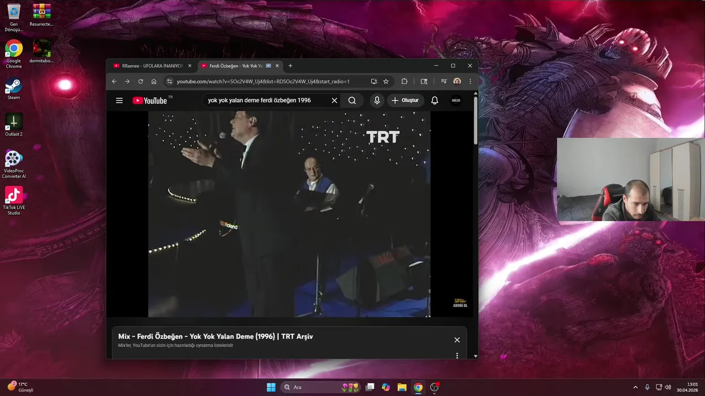Screen dimensions: 705x396
Task: Open Geri Dönüşüm recycle bin desktop icon
Action: pyautogui.click(x=14, y=18)
